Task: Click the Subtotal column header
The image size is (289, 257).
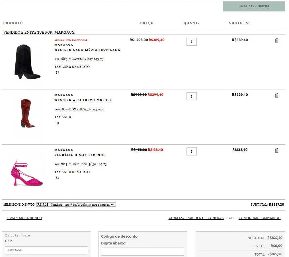Action: 240,23
